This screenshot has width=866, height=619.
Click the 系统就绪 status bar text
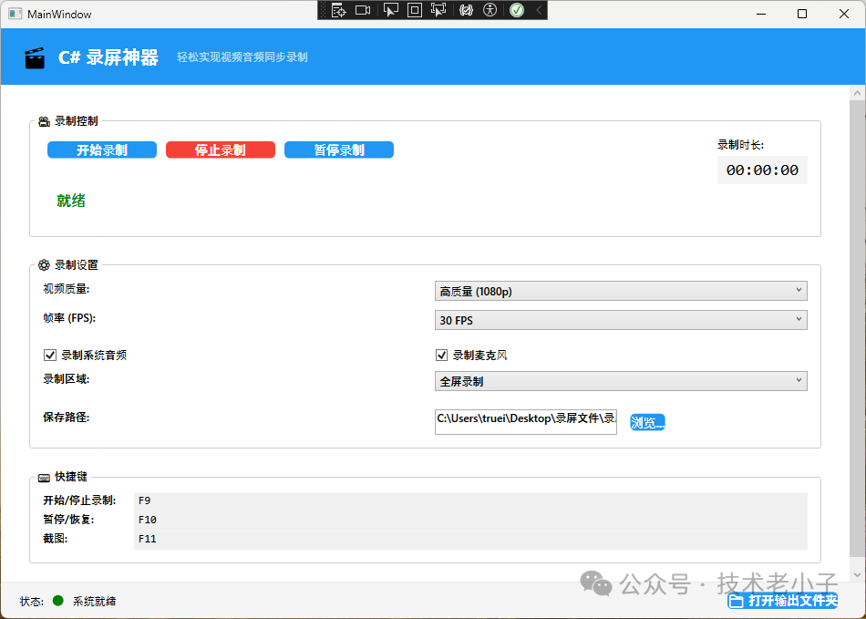(x=95, y=602)
